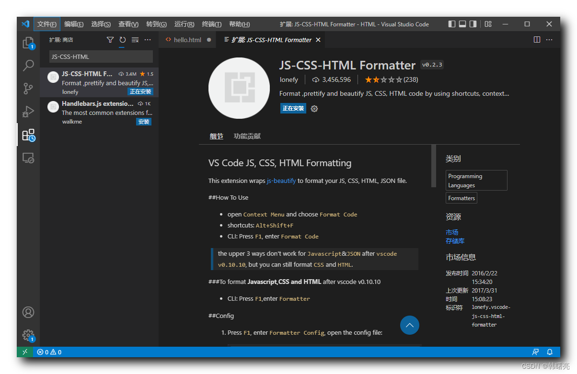The height and width of the screenshot is (374, 577).
Task: Open the Search view in the Activity Bar
Action: click(28, 65)
